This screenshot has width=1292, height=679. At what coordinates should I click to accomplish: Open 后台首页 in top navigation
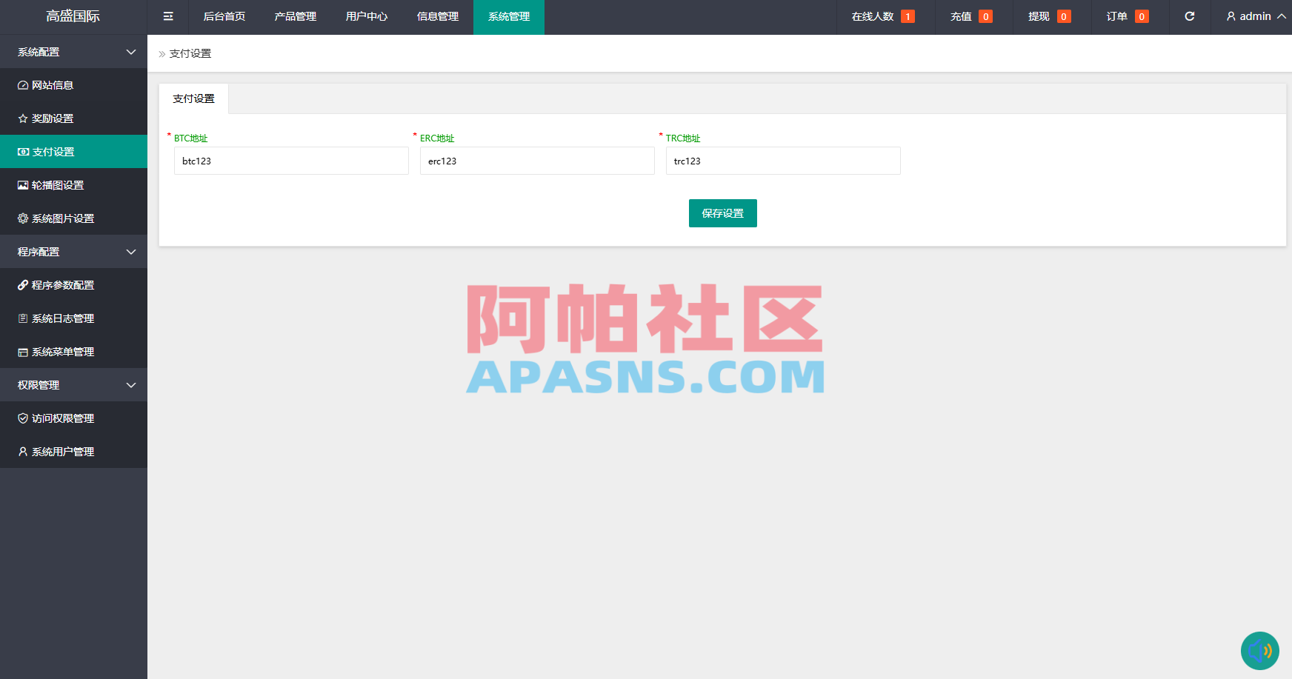click(224, 16)
